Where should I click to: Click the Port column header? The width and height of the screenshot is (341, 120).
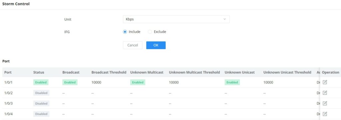pyautogui.click(x=8, y=72)
